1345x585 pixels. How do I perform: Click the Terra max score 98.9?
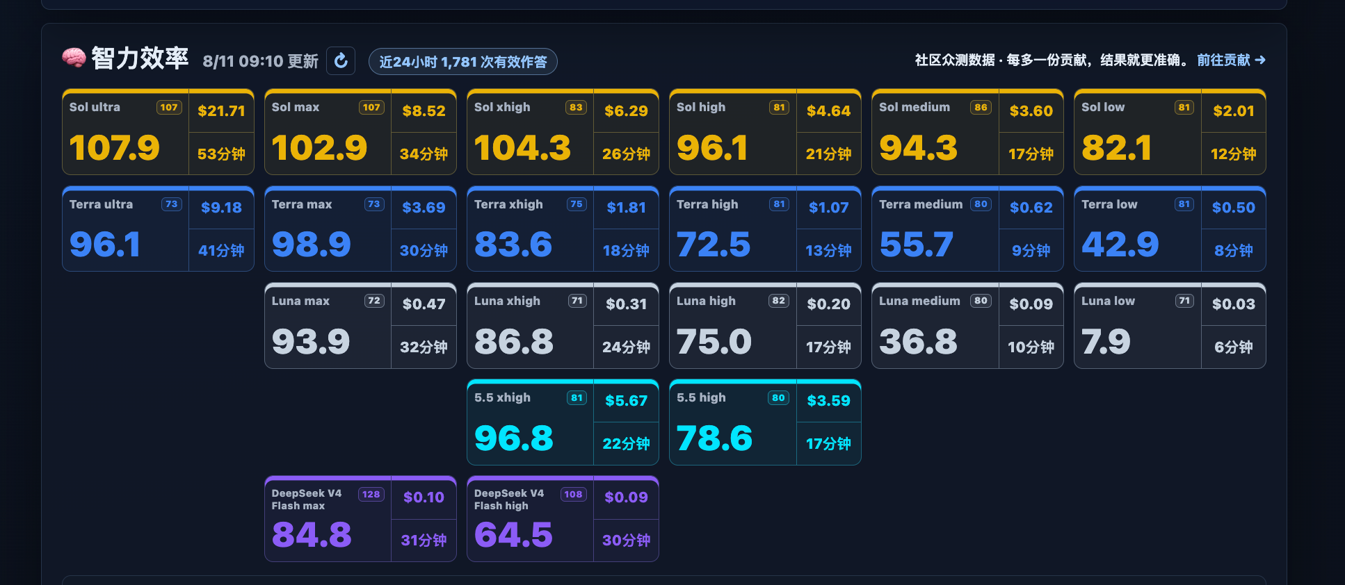312,245
